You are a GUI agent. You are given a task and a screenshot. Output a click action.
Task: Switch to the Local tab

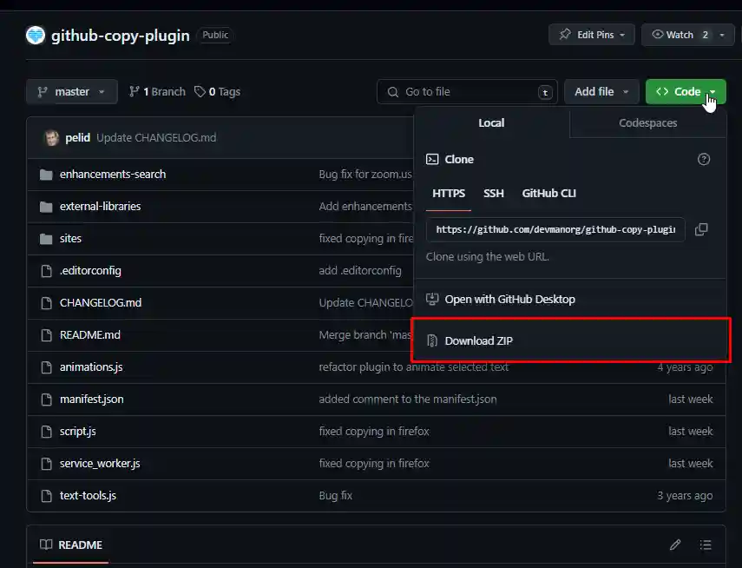pyautogui.click(x=492, y=122)
